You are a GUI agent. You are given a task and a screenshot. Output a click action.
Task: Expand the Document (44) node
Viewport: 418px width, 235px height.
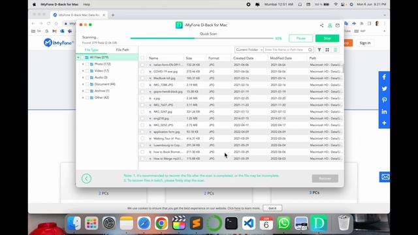point(83,84)
